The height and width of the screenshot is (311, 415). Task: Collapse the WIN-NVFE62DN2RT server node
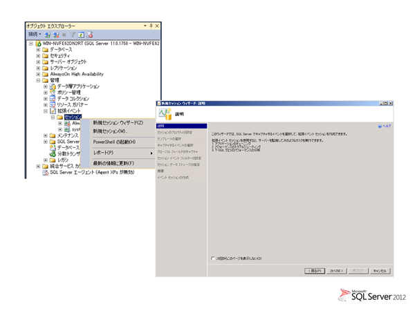[x=31, y=44]
